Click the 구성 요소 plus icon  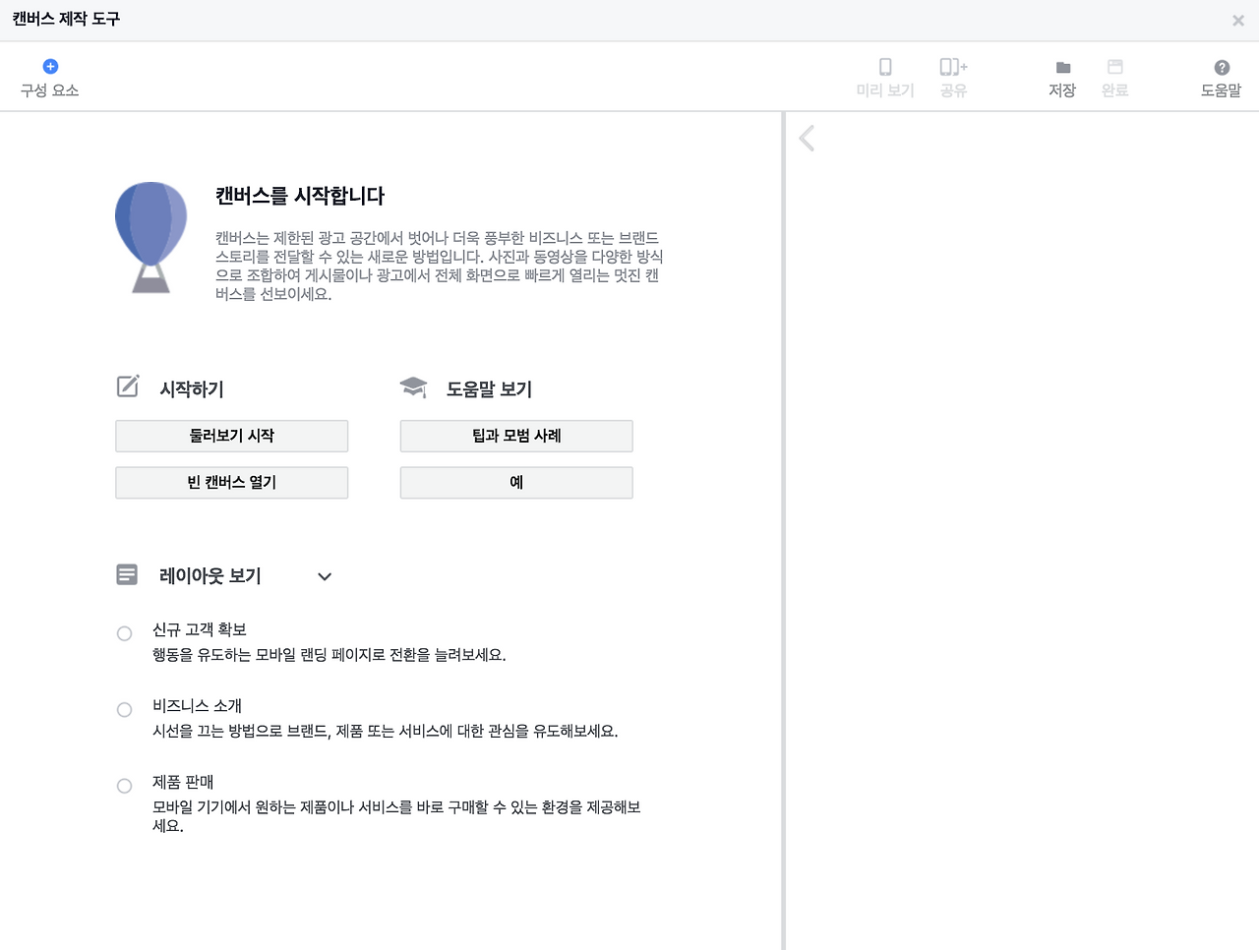click(49, 67)
